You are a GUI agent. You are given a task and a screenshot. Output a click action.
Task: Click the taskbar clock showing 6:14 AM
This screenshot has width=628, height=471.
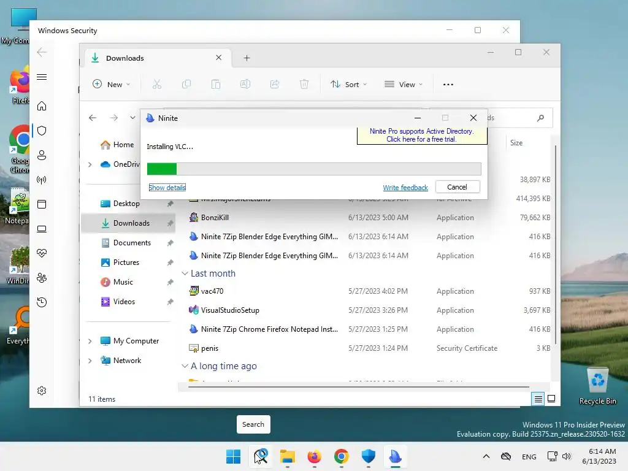coord(600,456)
